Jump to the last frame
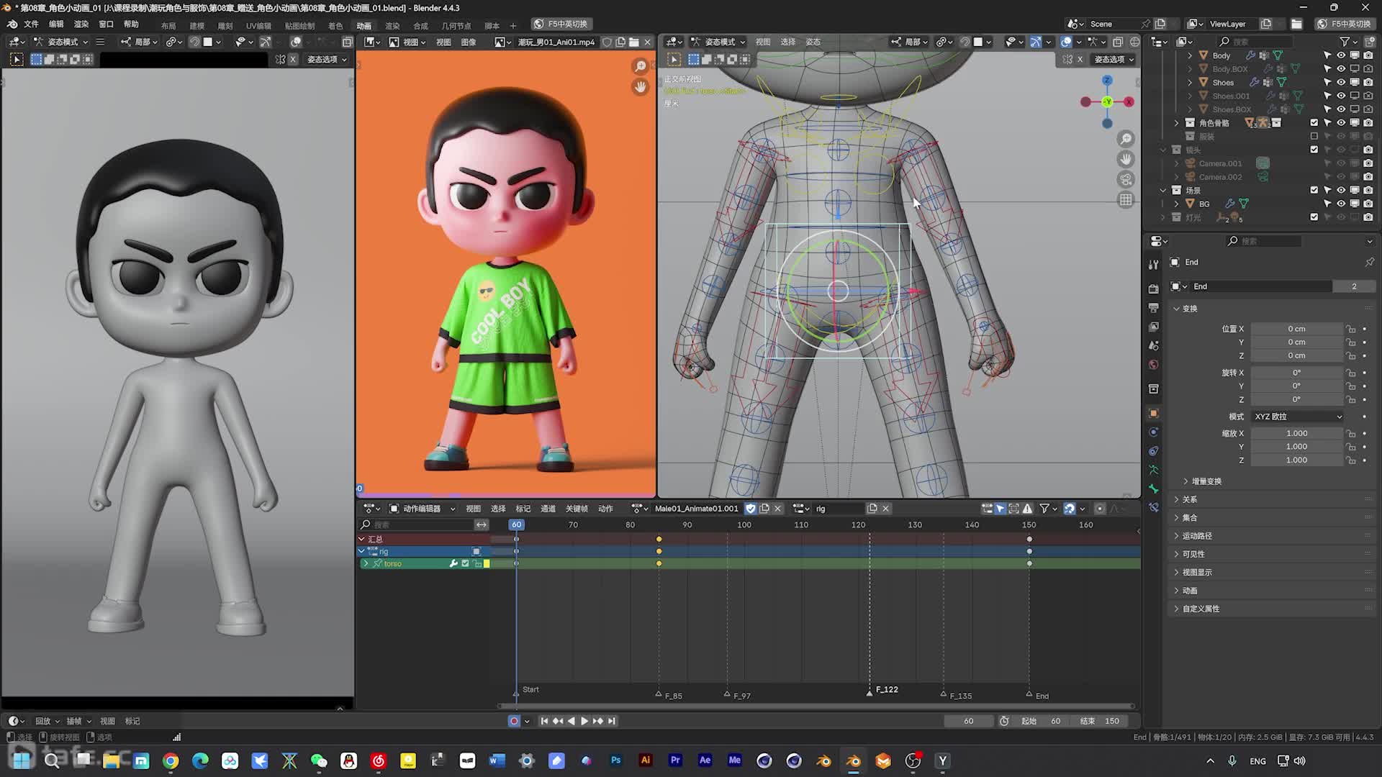 coord(611,721)
